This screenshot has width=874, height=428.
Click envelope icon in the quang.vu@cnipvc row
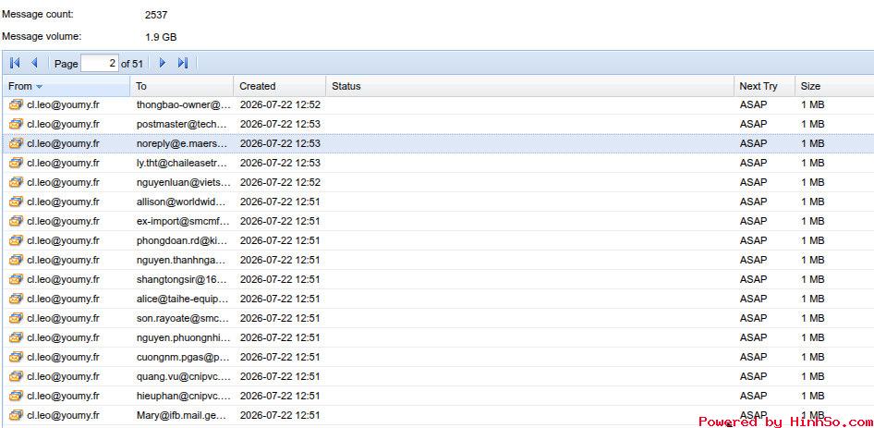click(x=16, y=376)
